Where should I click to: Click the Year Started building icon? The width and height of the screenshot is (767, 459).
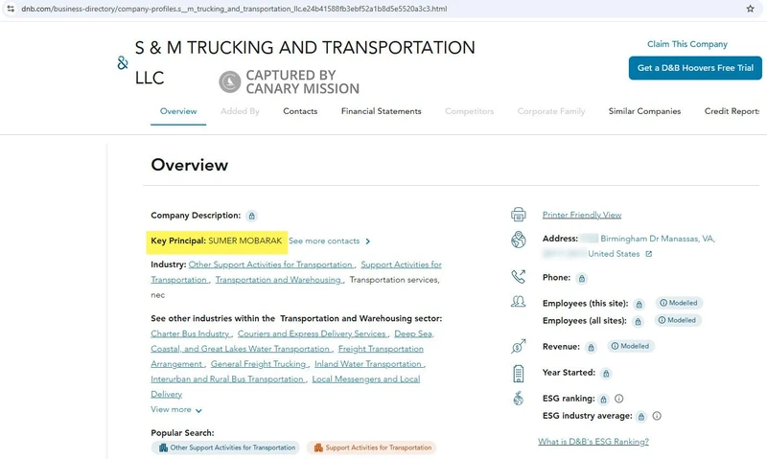coord(518,374)
